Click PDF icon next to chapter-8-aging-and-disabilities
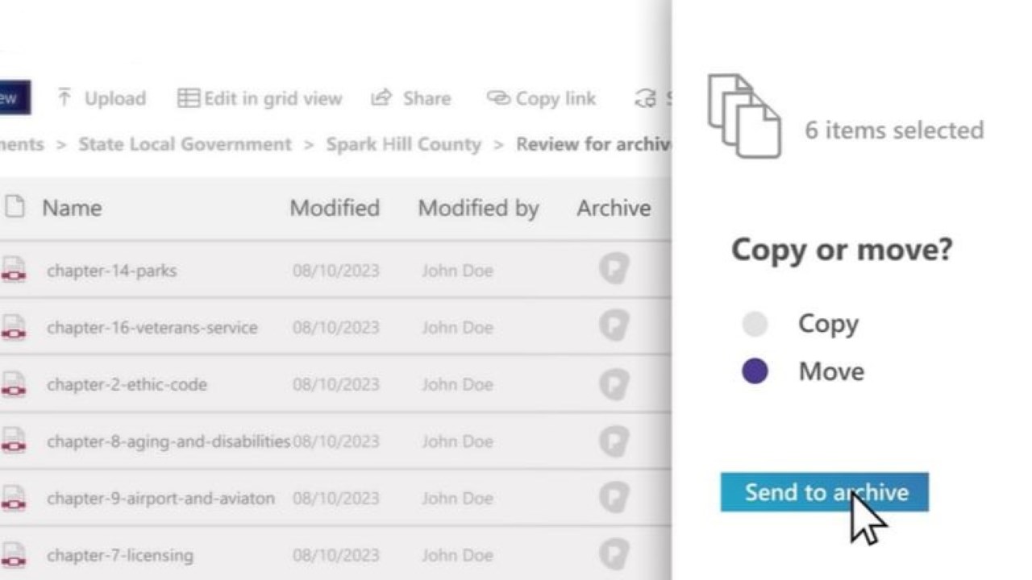The height and width of the screenshot is (580, 1032). click(x=14, y=441)
